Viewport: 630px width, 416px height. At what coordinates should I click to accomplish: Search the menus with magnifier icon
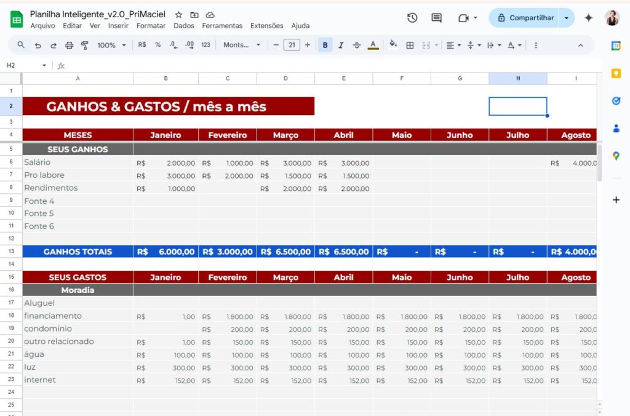click(21, 45)
